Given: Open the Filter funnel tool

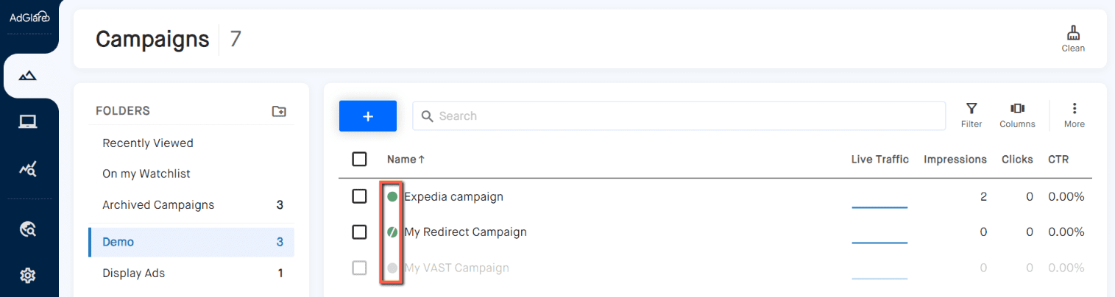Looking at the screenshot, I should 971,109.
